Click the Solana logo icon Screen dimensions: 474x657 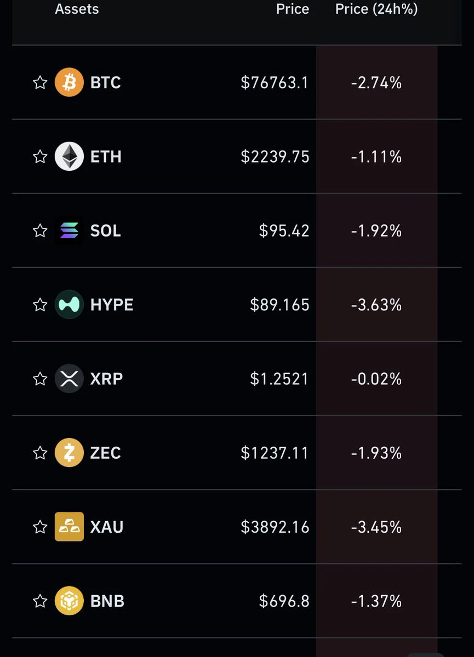pyautogui.click(x=69, y=230)
